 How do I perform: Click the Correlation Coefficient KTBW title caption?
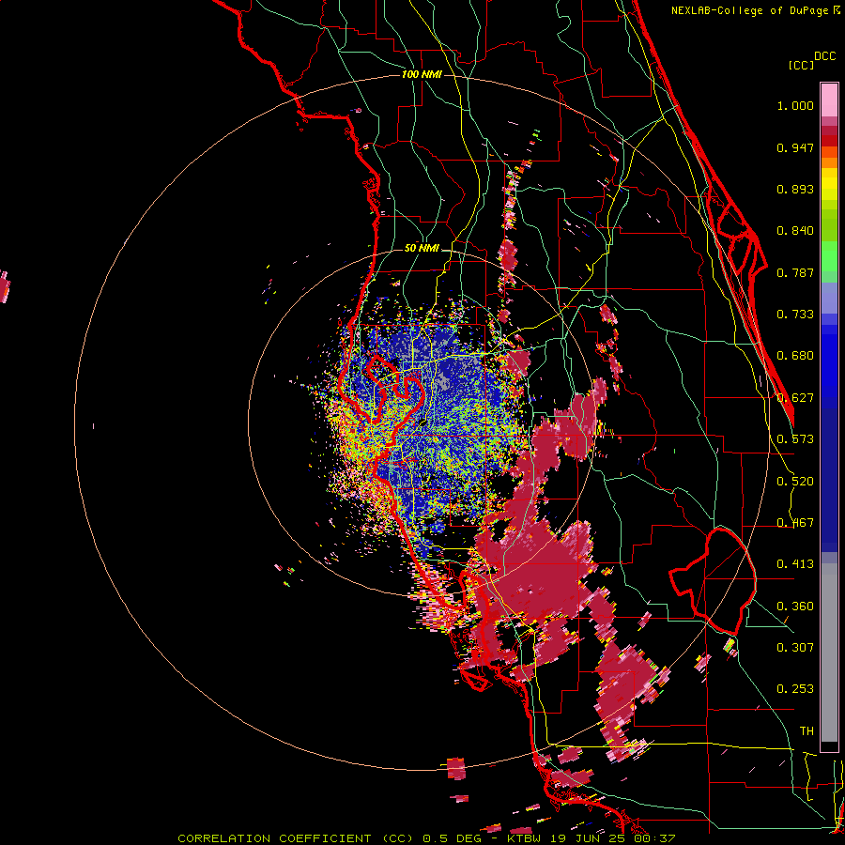click(x=426, y=838)
